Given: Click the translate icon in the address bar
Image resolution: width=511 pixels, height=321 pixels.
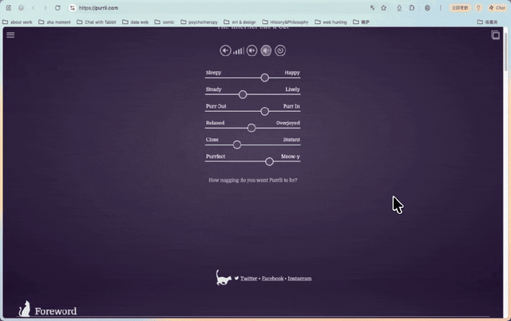Looking at the screenshot, I should pyautogui.click(x=372, y=8).
